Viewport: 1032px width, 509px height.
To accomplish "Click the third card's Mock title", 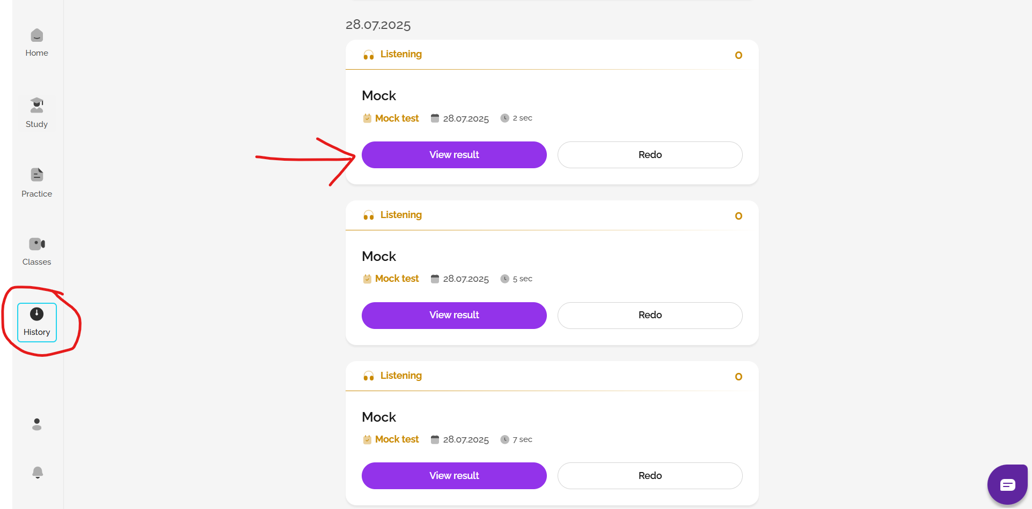I will pyautogui.click(x=379, y=417).
